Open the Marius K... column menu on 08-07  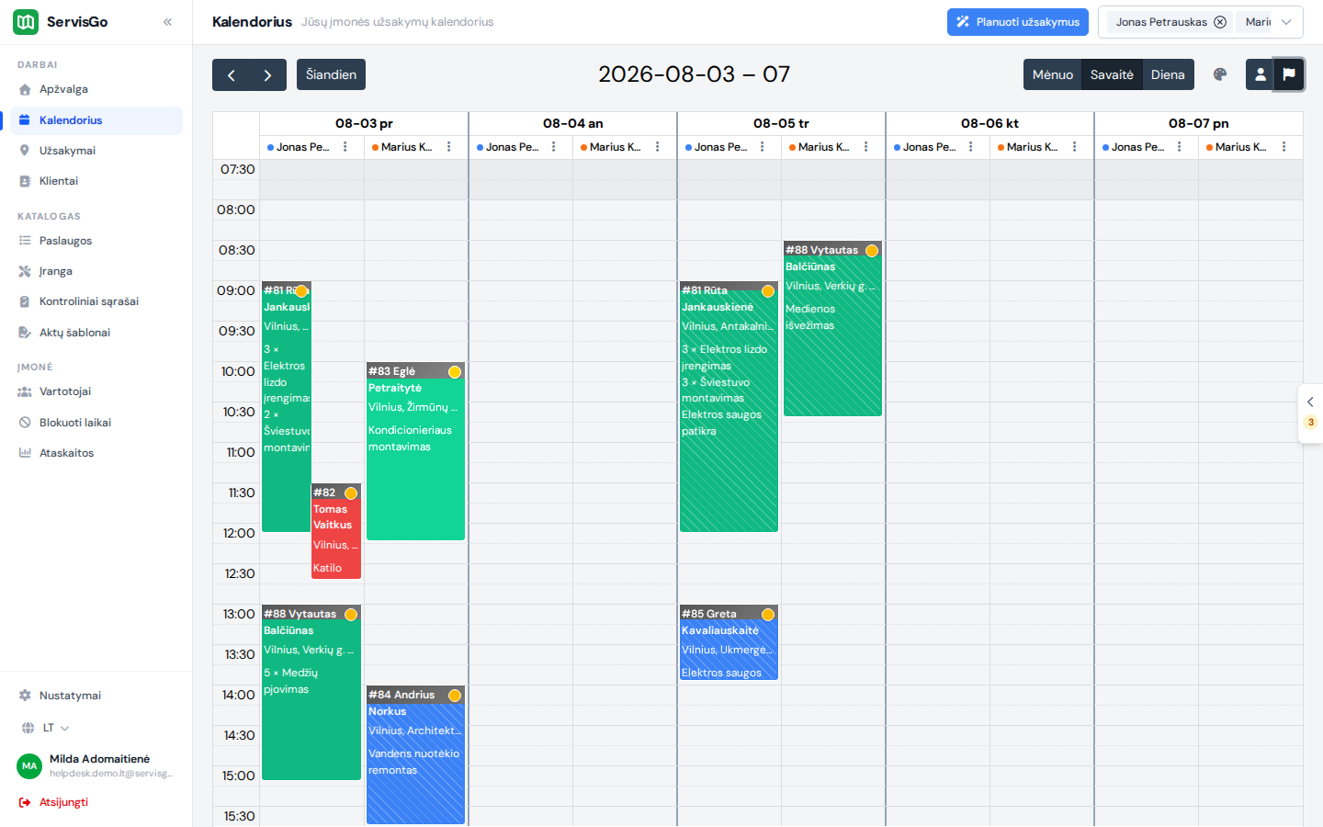1284,147
